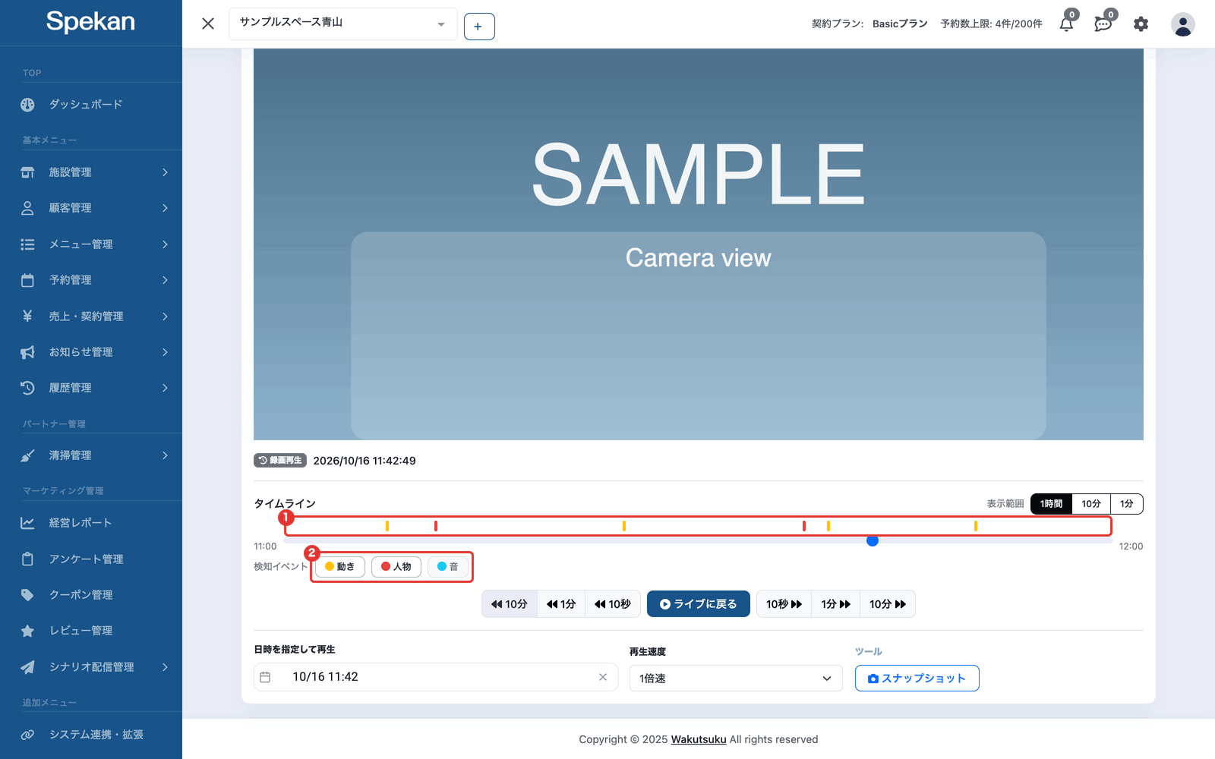The height and width of the screenshot is (759, 1215).
Task: Click the dashboard icon in the sidebar
Action: [x=27, y=105]
